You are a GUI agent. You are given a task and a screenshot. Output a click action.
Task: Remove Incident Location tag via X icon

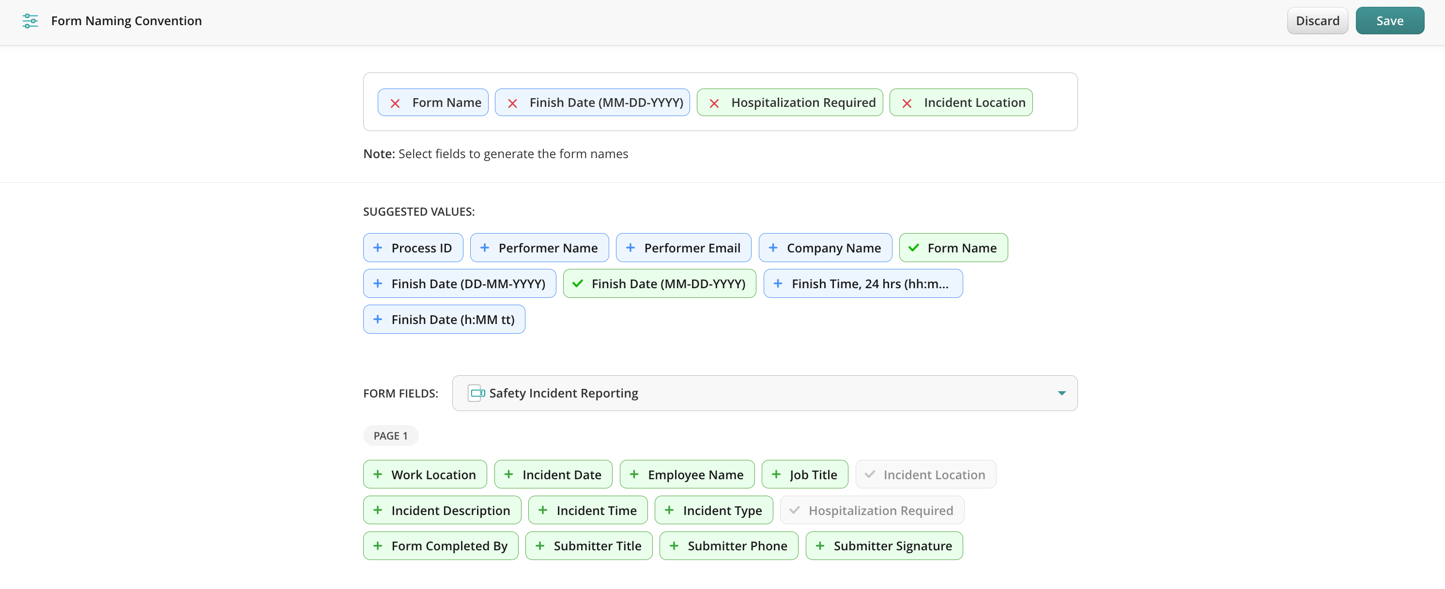[x=907, y=103]
